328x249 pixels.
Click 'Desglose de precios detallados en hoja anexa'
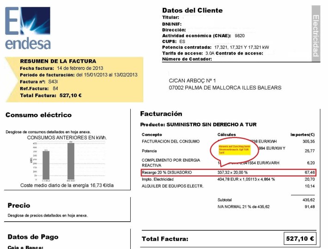point(48,215)
